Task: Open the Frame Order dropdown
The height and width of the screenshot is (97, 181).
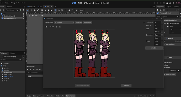Action: tap(64, 23)
